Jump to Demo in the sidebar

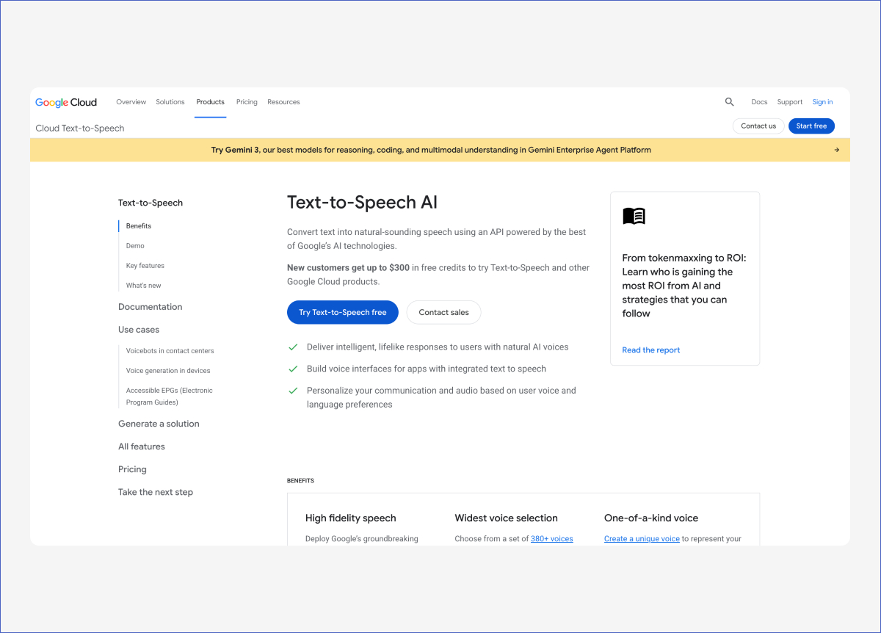pyautogui.click(x=135, y=246)
